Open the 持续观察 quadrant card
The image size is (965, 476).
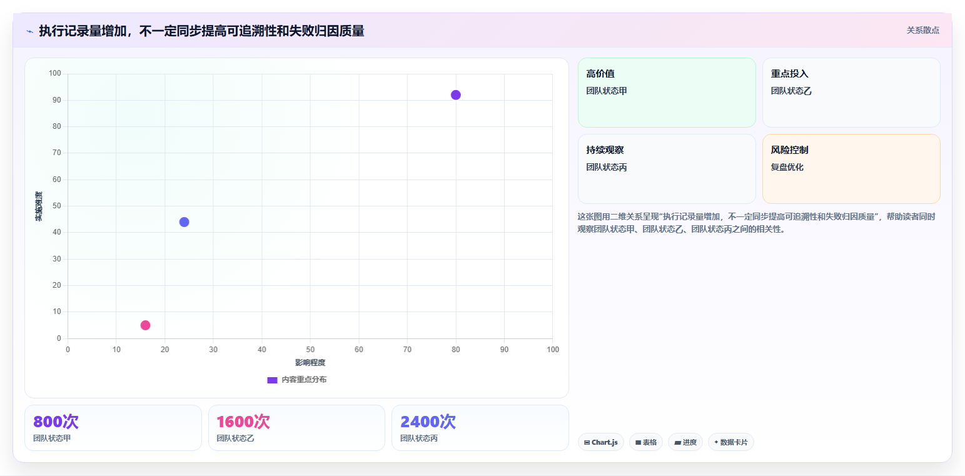[x=667, y=169]
